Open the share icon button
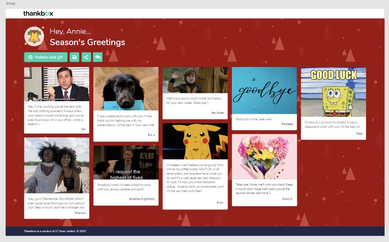Viewport: 389px width, 242px height. coord(86,57)
